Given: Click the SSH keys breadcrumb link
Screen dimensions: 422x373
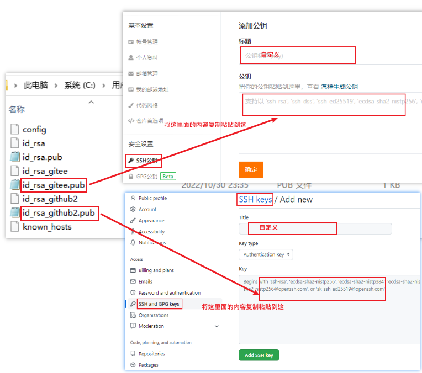Looking at the screenshot, I should [x=255, y=199].
